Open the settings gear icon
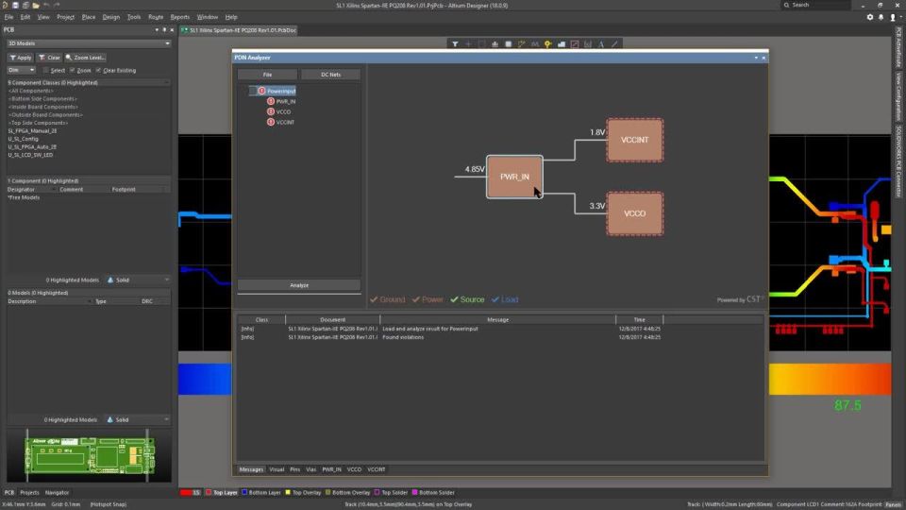 (x=869, y=17)
